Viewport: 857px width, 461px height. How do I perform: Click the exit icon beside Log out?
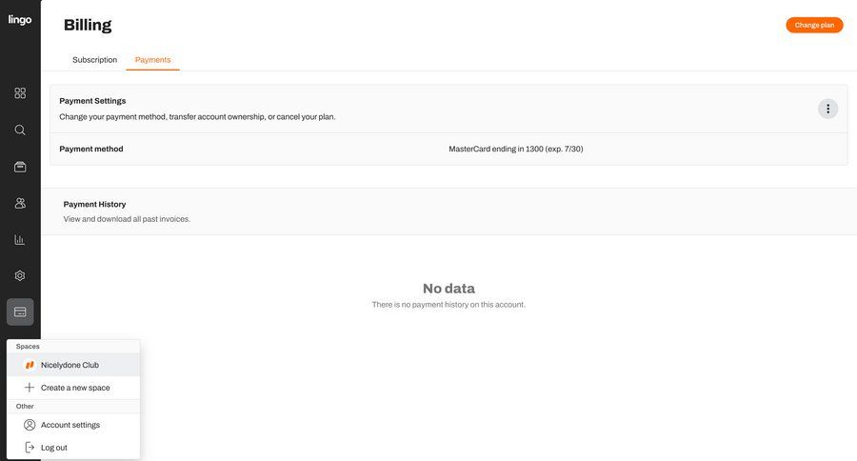pyautogui.click(x=30, y=448)
